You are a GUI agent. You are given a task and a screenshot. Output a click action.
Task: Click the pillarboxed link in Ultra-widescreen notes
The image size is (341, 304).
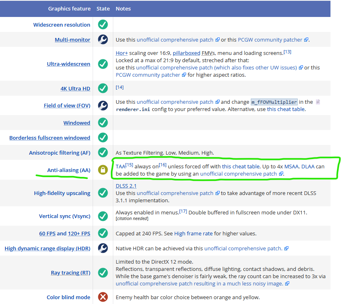pyautogui.click(x=186, y=53)
